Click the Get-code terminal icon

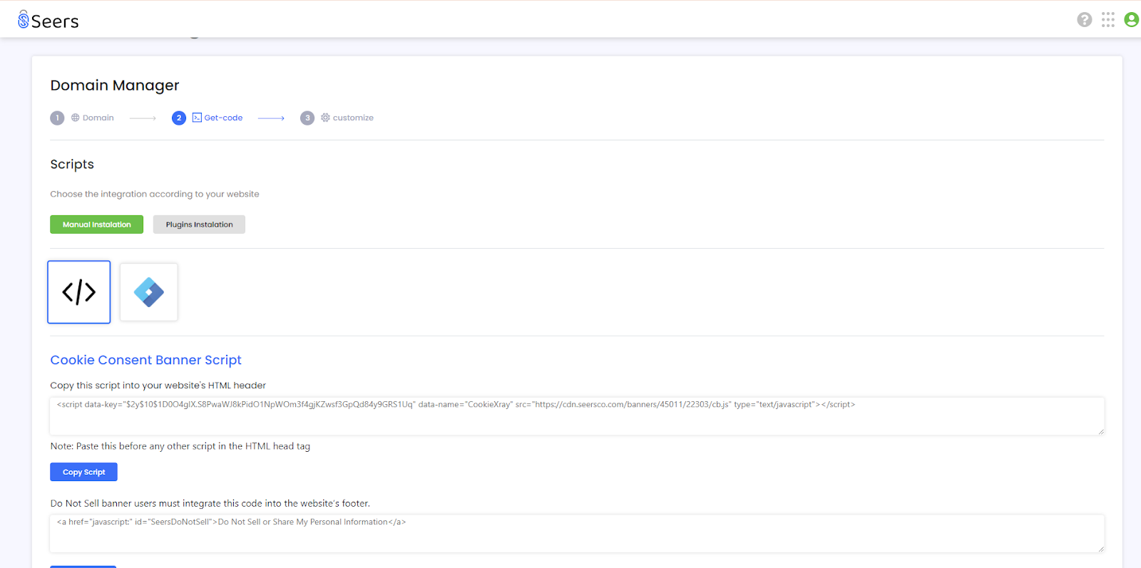[x=197, y=118]
